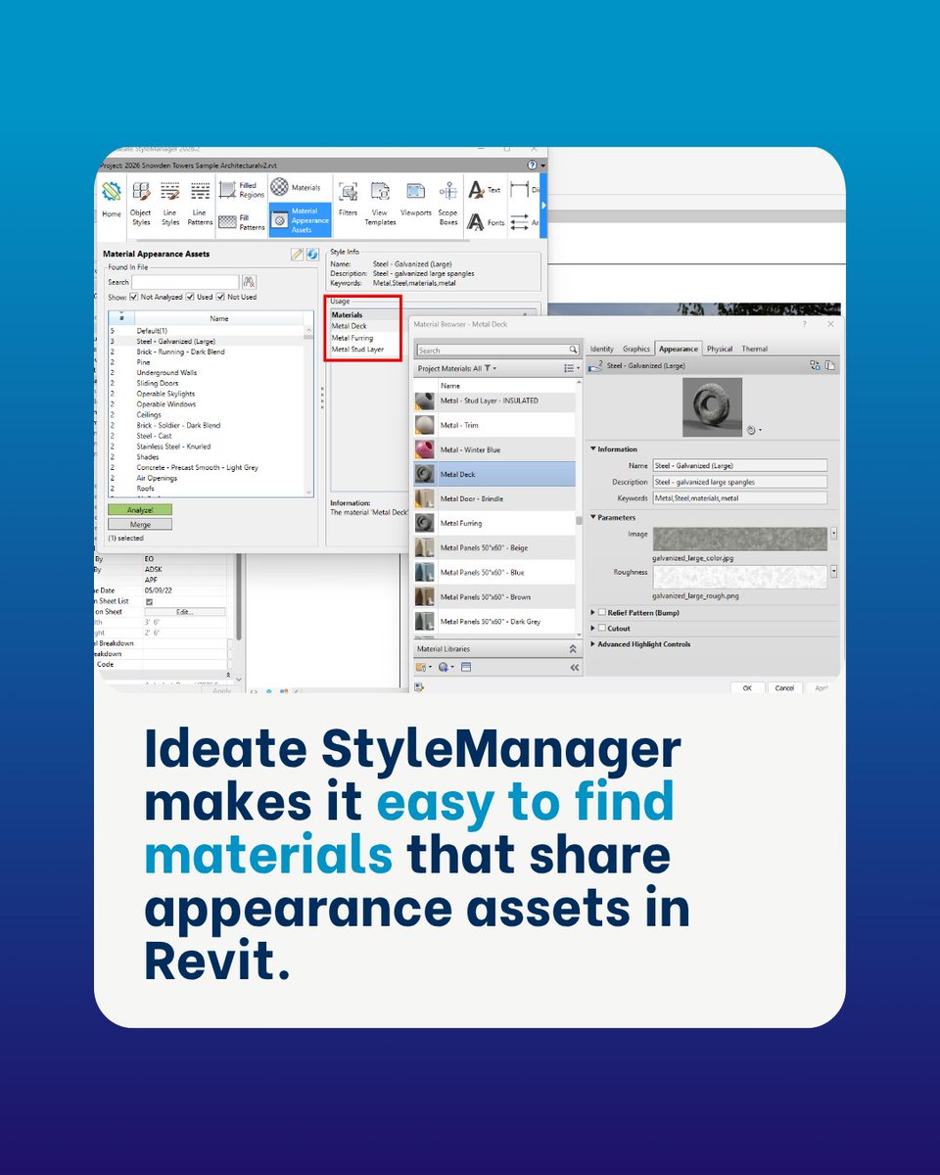Switch to the Physical tab

(720, 349)
